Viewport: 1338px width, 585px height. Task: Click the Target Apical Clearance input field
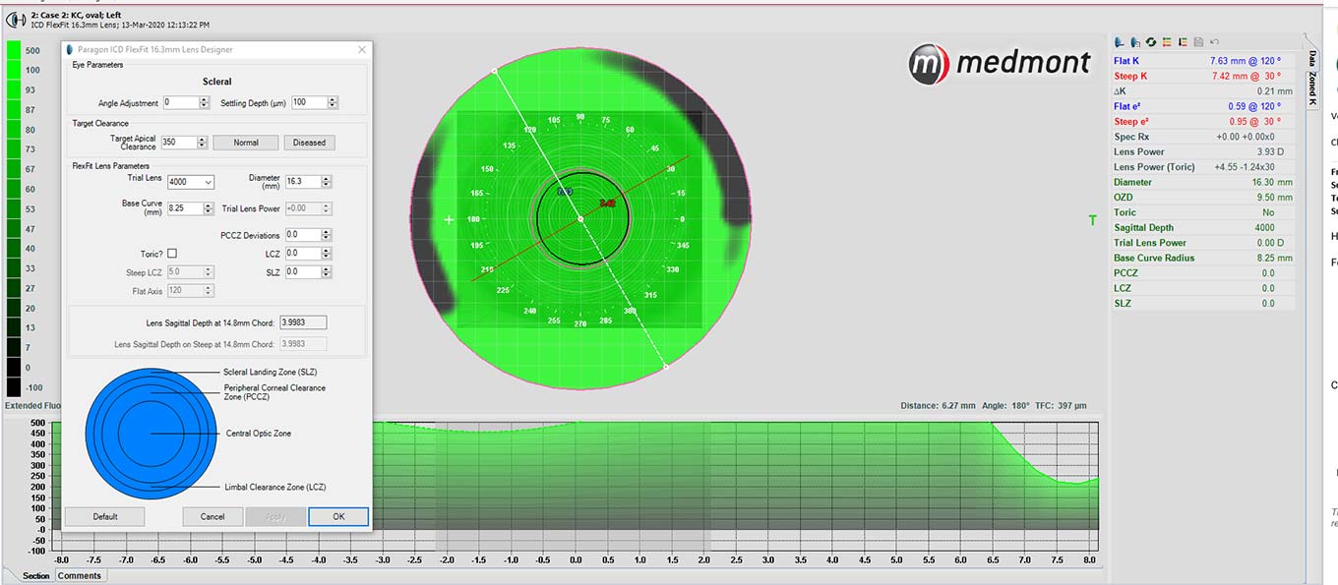tap(178, 143)
